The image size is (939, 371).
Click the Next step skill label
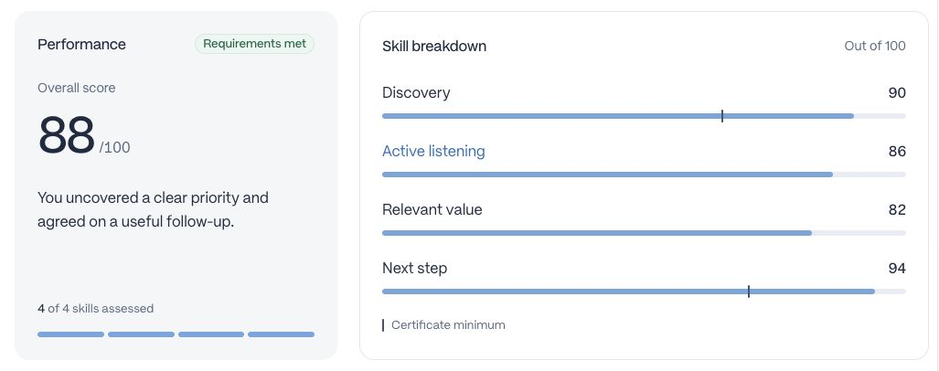coord(414,268)
